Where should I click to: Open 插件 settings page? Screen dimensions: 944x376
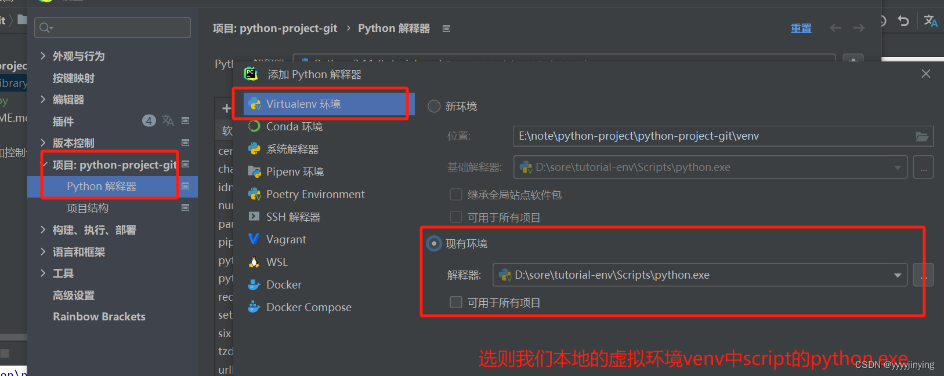point(63,122)
